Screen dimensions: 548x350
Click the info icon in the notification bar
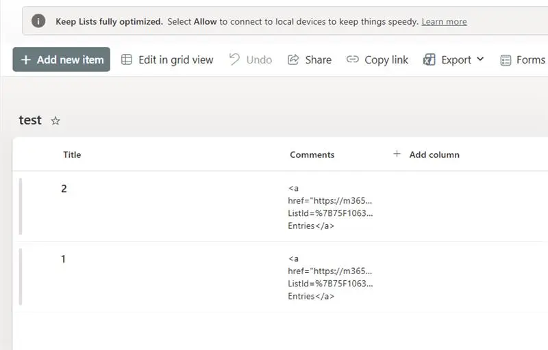coord(38,21)
